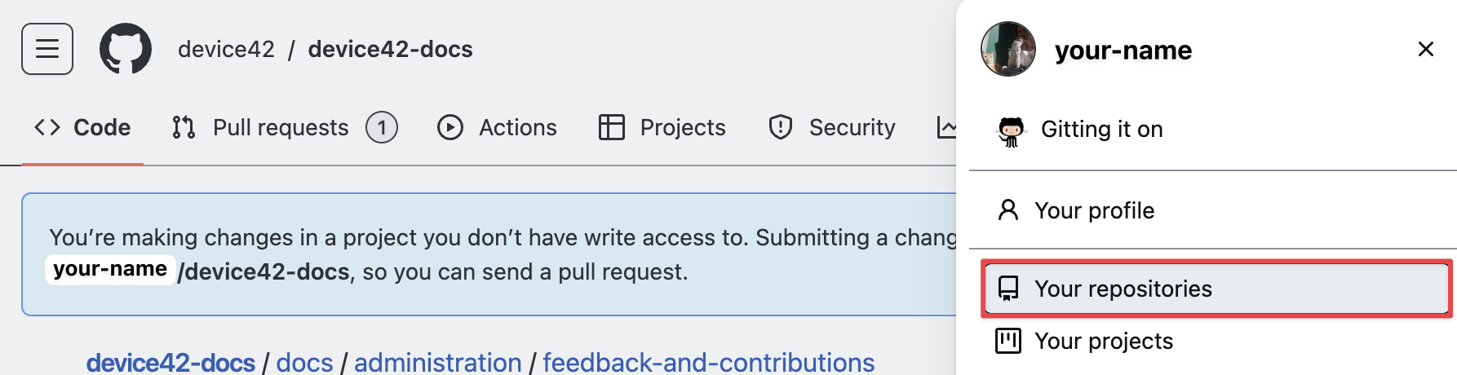Navigate to docs breadcrumb folder

pos(304,362)
